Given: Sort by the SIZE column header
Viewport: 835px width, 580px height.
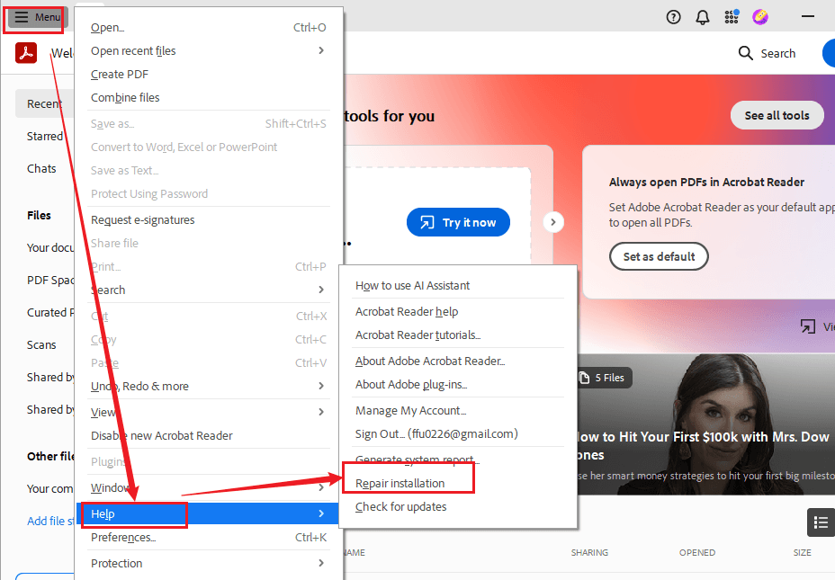Looking at the screenshot, I should coord(802,552).
